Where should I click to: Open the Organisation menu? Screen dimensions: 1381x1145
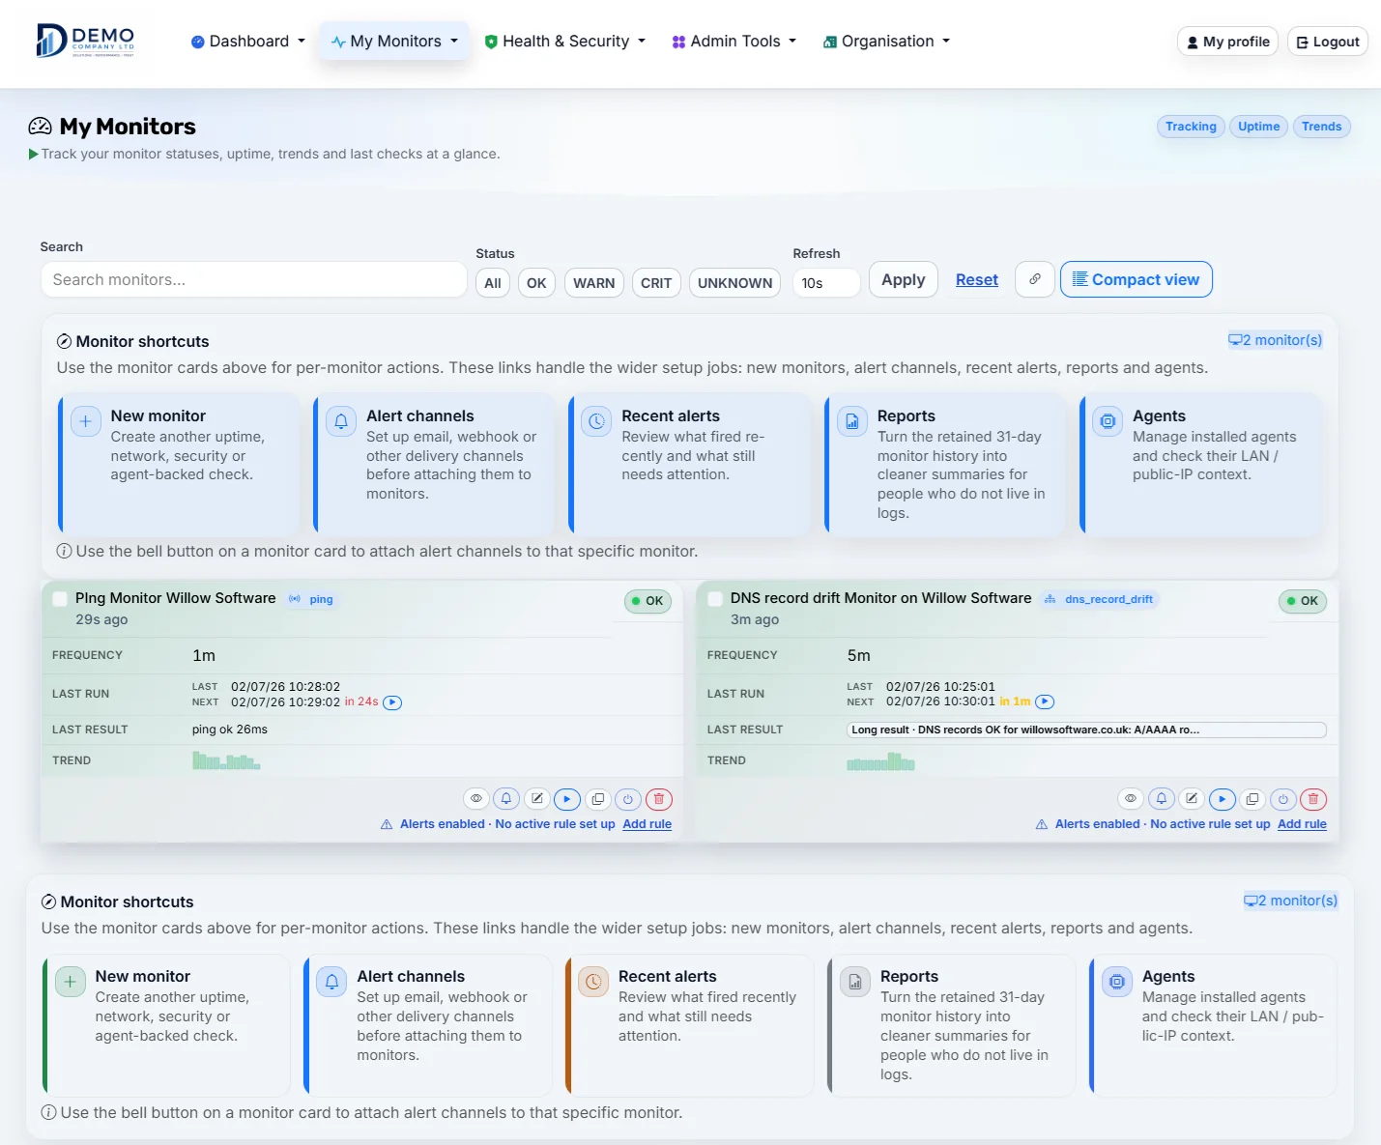pos(886,42)
